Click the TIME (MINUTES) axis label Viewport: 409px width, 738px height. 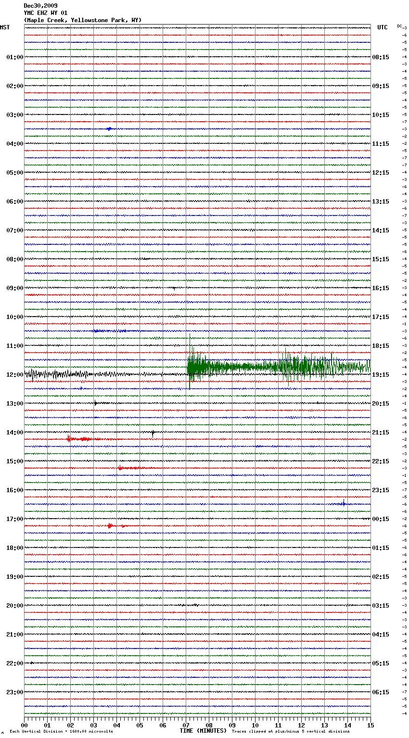(203, 731)
